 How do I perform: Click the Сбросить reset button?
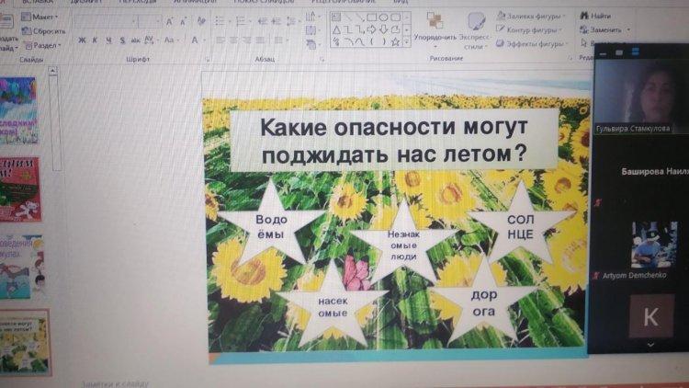(43, 31)
